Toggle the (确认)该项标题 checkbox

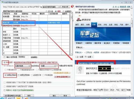pyautogui.click(x=4, y=57)
